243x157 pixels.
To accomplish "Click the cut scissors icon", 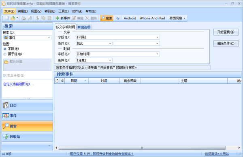I will (38, 18).
